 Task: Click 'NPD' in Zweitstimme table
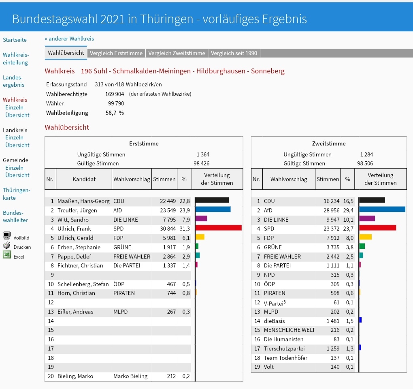pyautogui.click(x=269, y=275)
